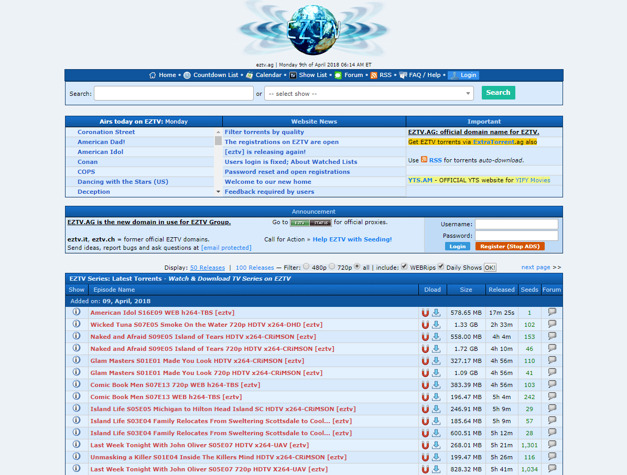Display 100 Releases link
The width and height of the screenshot is (627, 475).
click(x=255, y=268)
